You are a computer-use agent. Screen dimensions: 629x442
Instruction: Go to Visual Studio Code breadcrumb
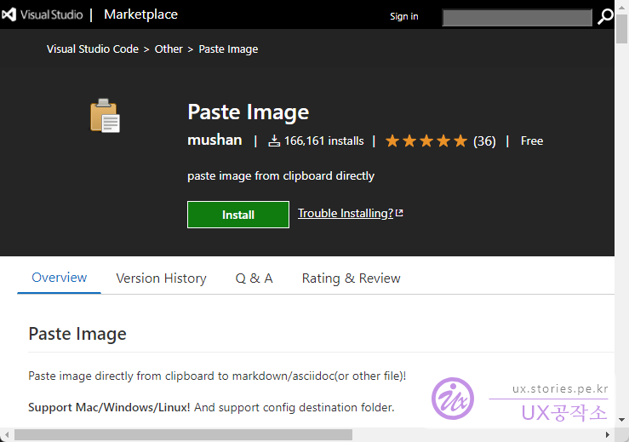pyautogui.click(x=93, y=49)
